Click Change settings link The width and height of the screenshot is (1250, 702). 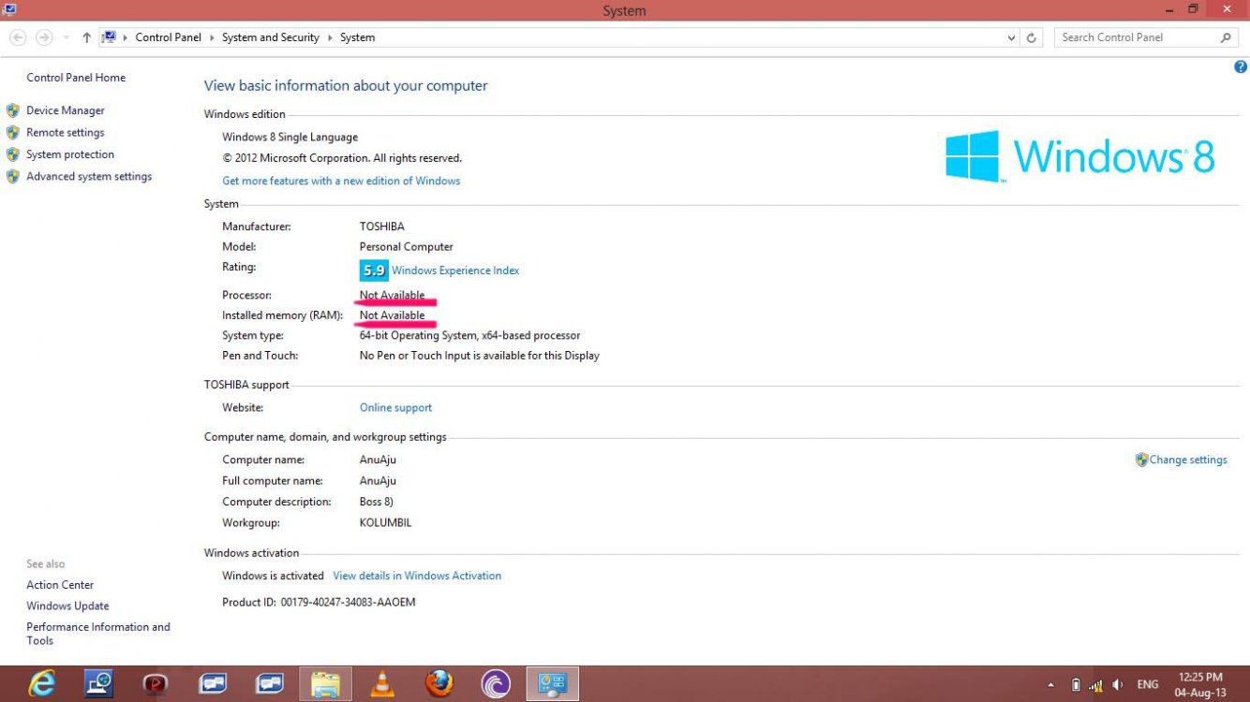(1188, 460)
